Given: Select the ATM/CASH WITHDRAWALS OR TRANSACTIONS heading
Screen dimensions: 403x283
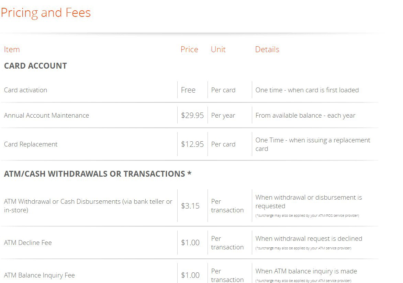Looking at the screenshot, I should [x=98, y=174].
